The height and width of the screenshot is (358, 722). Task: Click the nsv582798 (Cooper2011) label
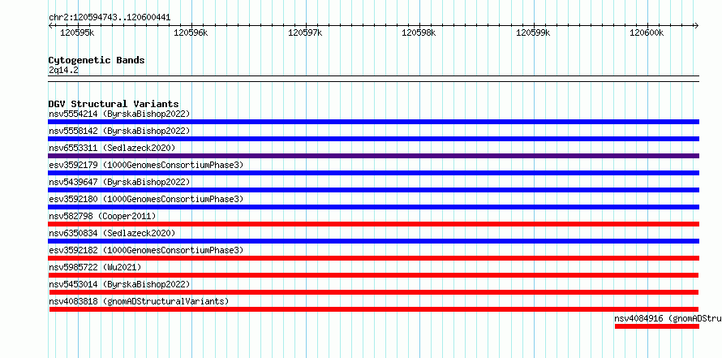click(102, 216)
